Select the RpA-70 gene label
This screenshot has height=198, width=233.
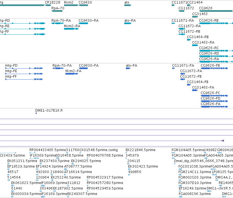click(58, 8)
